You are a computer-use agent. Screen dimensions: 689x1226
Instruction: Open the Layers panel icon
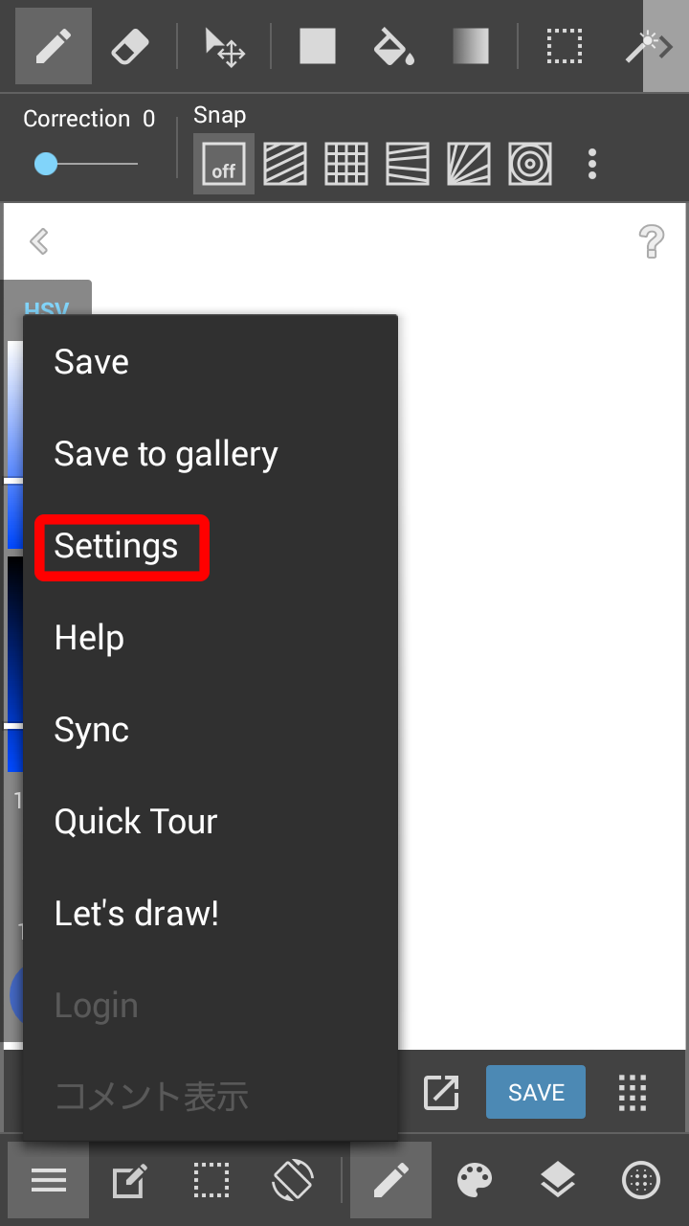(x=557, y=1180)
